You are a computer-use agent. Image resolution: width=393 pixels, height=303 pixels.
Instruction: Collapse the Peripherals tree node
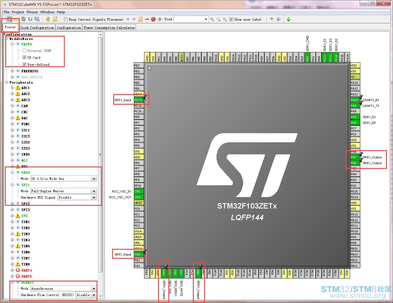coord(7,82)
